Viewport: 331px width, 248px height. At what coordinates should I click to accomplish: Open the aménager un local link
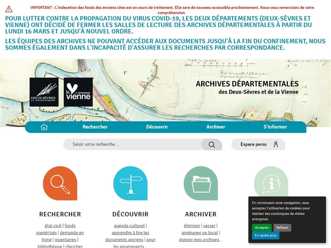coord(200,233)
